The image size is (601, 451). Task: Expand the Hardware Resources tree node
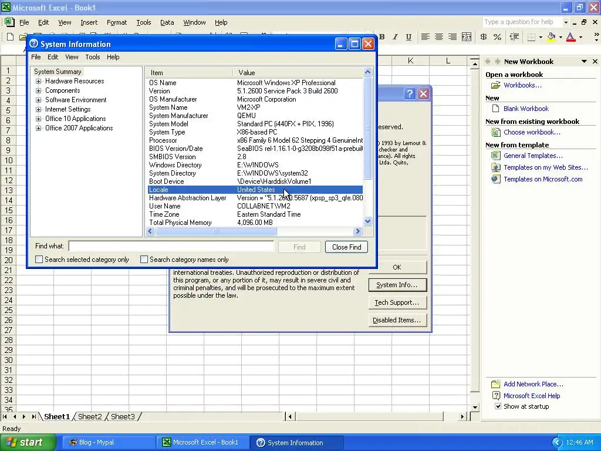click(x=38, y=81)
